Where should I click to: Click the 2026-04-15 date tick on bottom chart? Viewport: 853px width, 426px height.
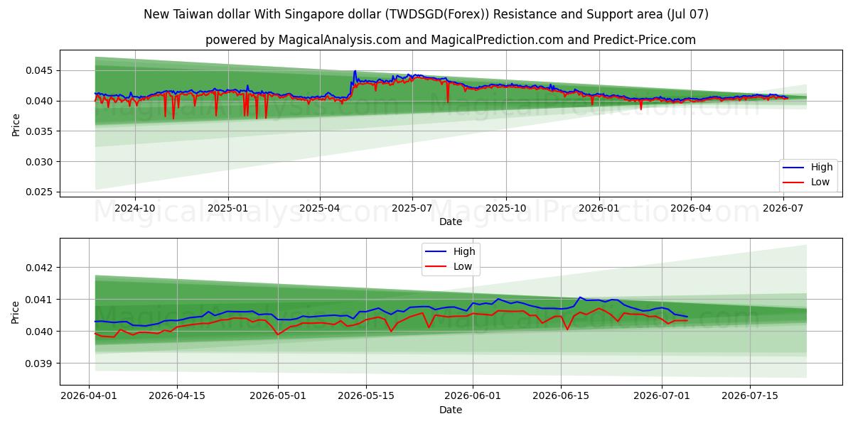coord(177,396)
